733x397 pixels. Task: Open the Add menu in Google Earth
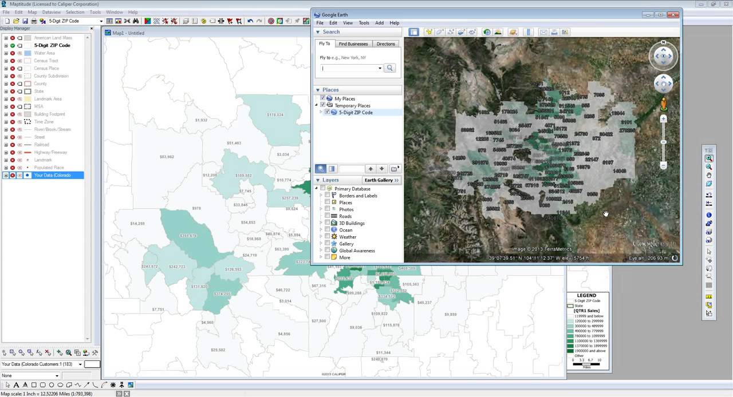(379, 23)
